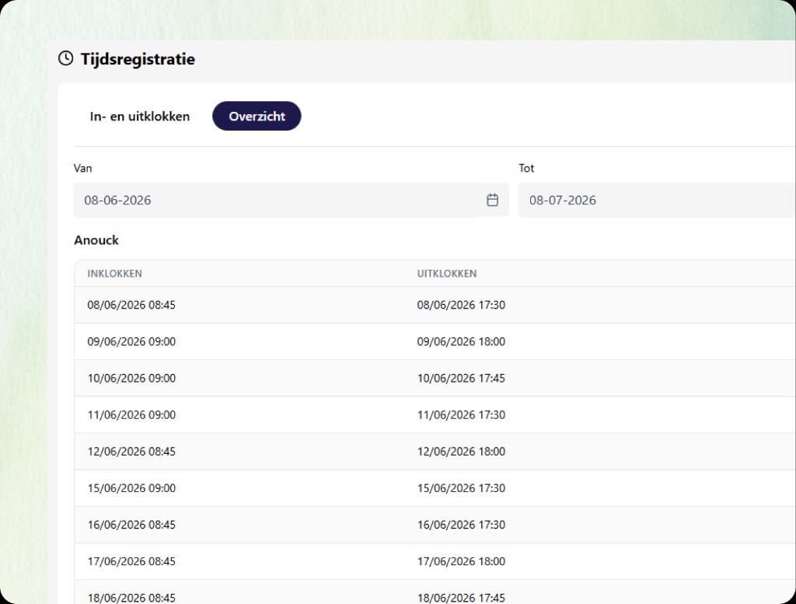Click the Van date field 08-06-2026

point(291,200)
